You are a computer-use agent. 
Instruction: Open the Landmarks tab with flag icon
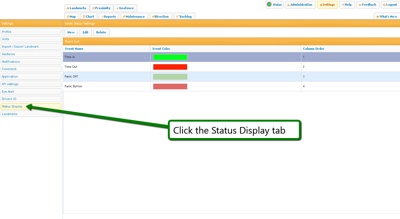point(77,8)
